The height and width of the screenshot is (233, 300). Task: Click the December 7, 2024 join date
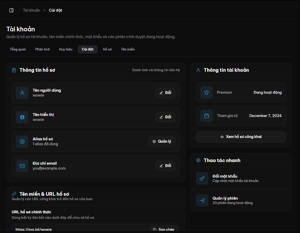click(x=265, y=116)
